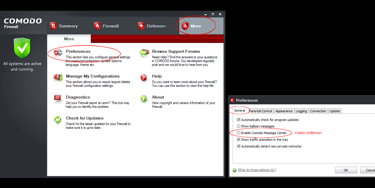Image resolution: width=375 pixels, height=188 pixels.
Task: Open the Connection tab in Preferences
Action: tap(318, 111)
